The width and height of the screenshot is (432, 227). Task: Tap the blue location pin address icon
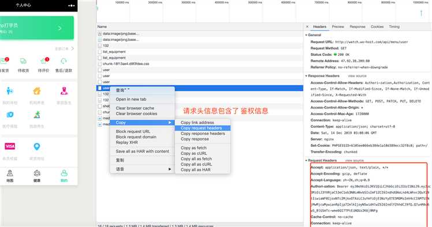[36, 146]
